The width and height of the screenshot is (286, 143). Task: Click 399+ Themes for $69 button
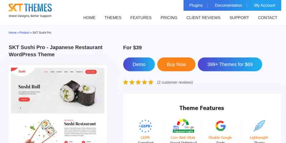point(230,64)
